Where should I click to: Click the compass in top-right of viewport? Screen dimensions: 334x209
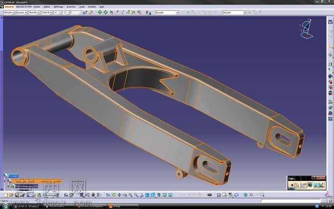[306, 29]
